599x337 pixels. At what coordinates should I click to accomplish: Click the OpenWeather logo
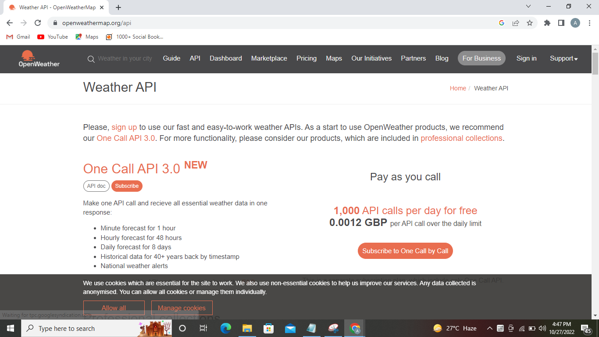39,59
